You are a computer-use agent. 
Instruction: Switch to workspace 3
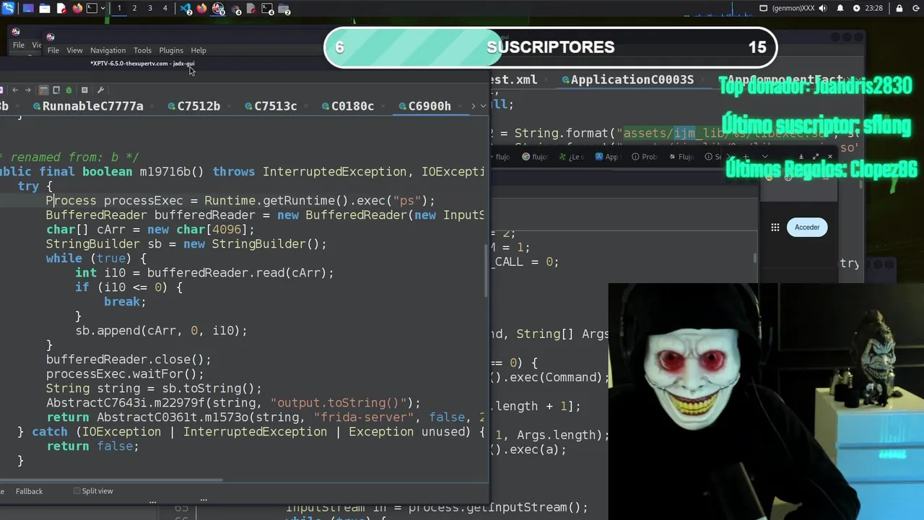150,9
